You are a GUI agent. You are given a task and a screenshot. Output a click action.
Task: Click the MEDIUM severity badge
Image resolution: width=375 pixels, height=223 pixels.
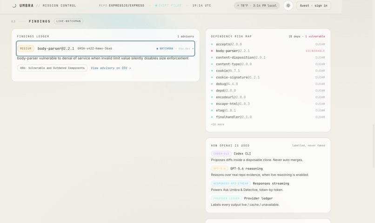[26, 48]
